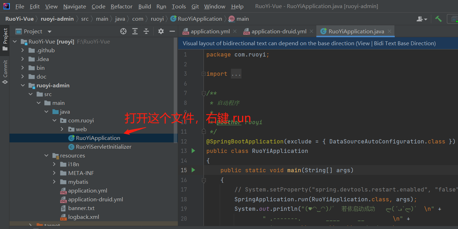Open the Refactor menu
The image size is (458, 229).
(x=122, y=6)
